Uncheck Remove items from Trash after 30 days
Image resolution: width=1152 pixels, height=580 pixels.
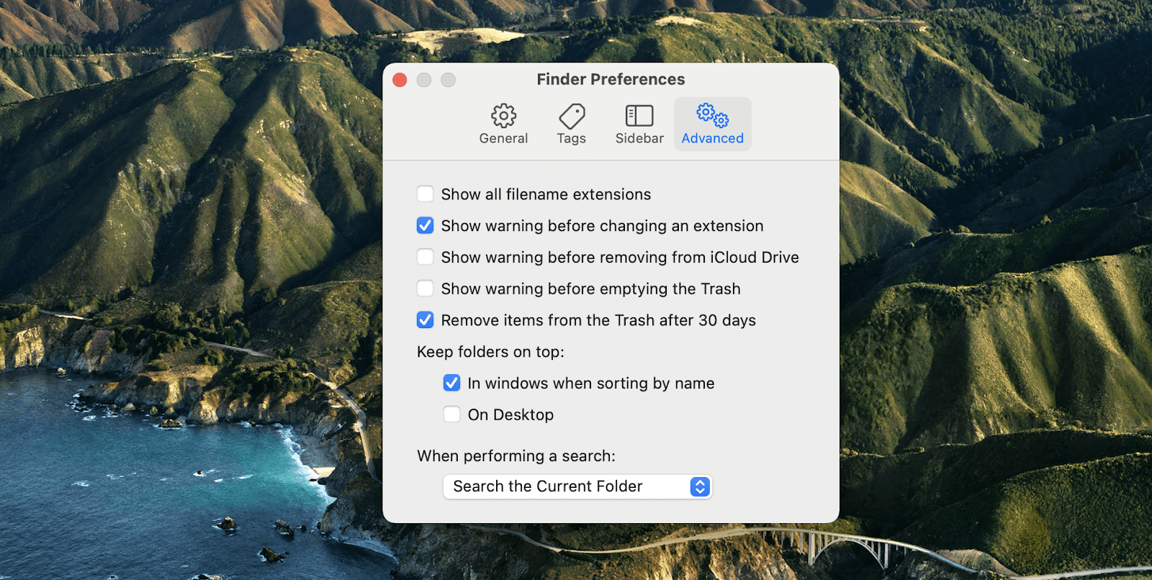(426, 320)
